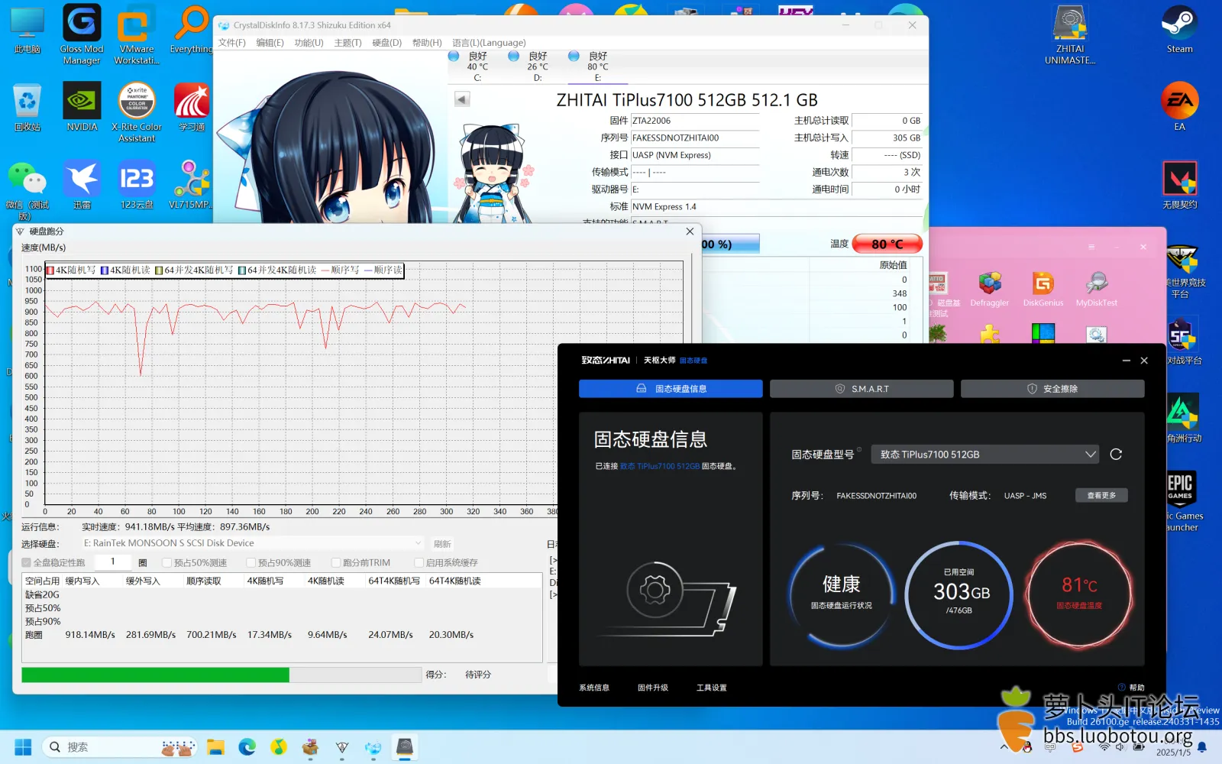Click the refresh icon beside SSD model
This screenshot has height=764, width=1222.
tap(1116, 455)
